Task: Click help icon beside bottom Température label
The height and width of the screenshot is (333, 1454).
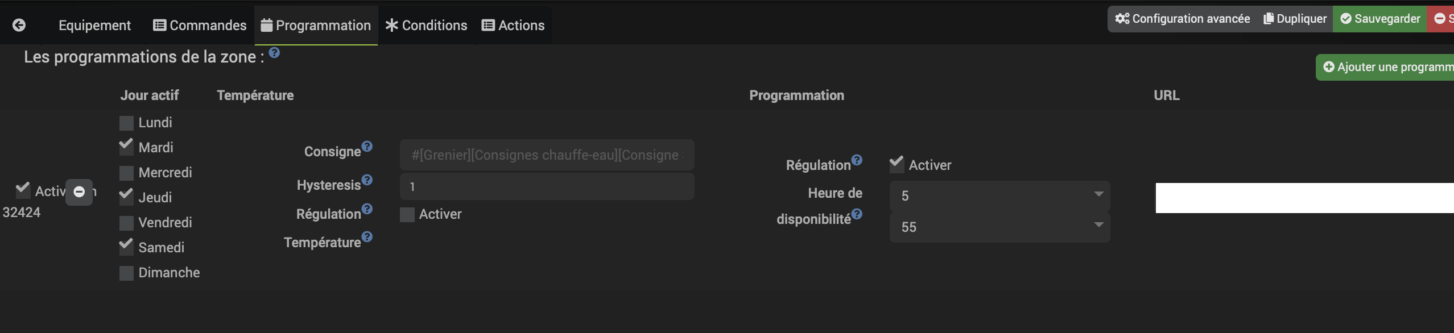Action: click(x=367, y=237)
